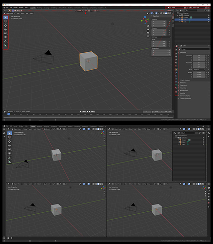Select the Cursor tool in bottom window toolbar
Image resolution: width=213 pixels, height=244 pixels.
pyautogui.click(x=10, y=137)
